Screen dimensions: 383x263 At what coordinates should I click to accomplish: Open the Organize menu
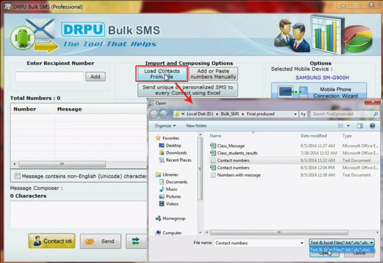click(165, 126)
